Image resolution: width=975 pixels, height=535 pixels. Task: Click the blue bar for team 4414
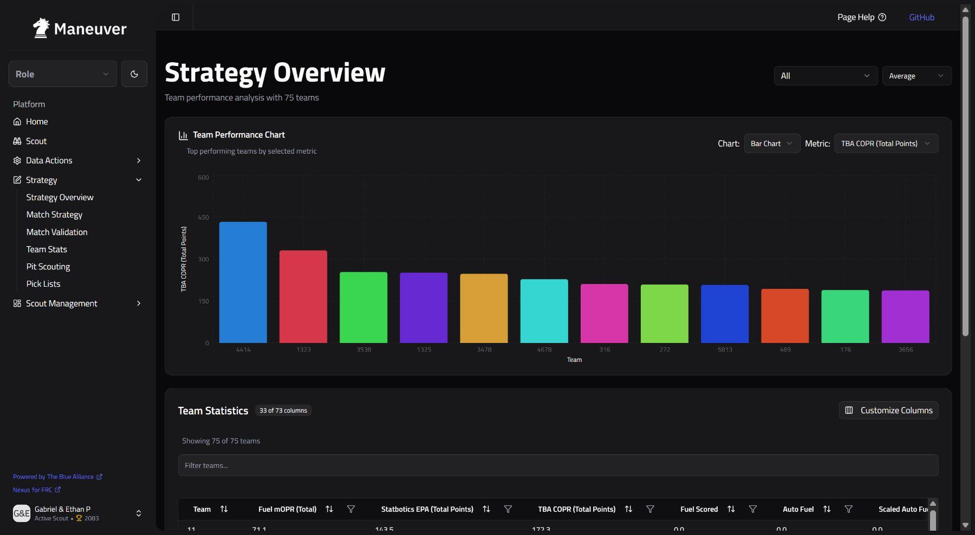point(243,282)
